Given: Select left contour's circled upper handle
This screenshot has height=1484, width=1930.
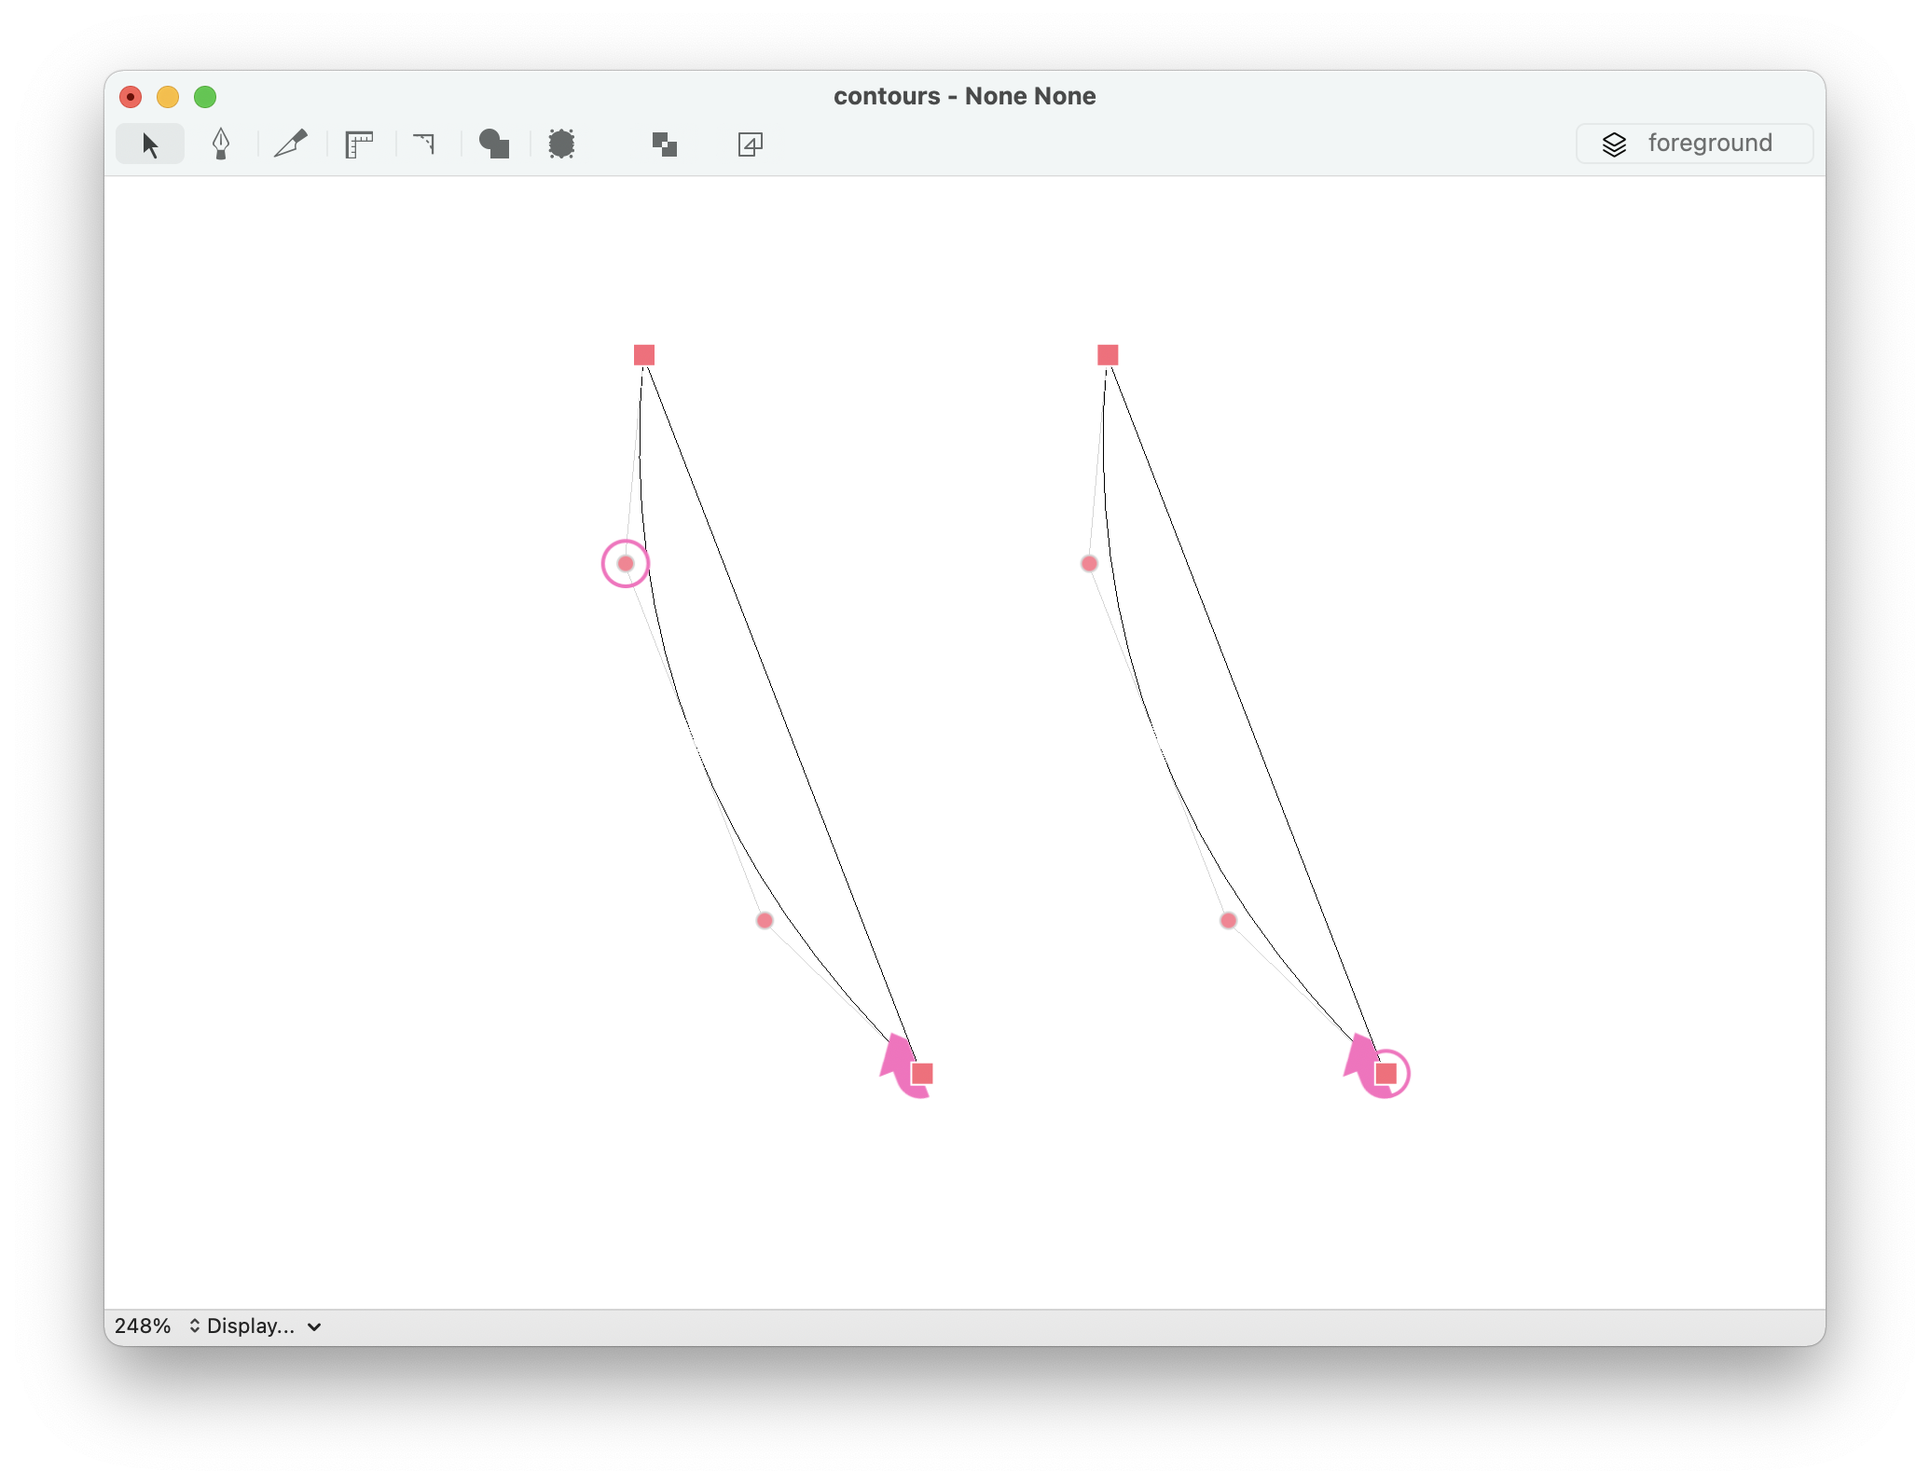Looking at the screenshot, I should click(626, 564).
